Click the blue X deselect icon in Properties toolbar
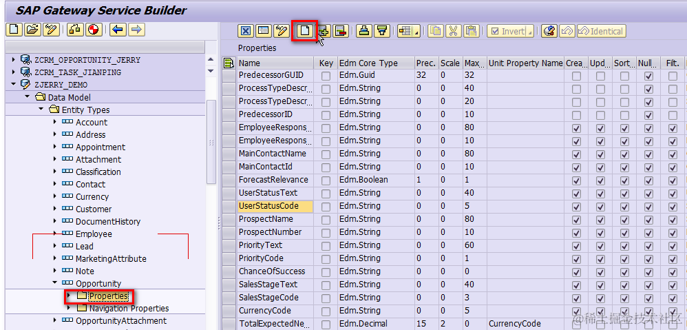The height and width of the screenshot is (330, 687). [246, 31]
